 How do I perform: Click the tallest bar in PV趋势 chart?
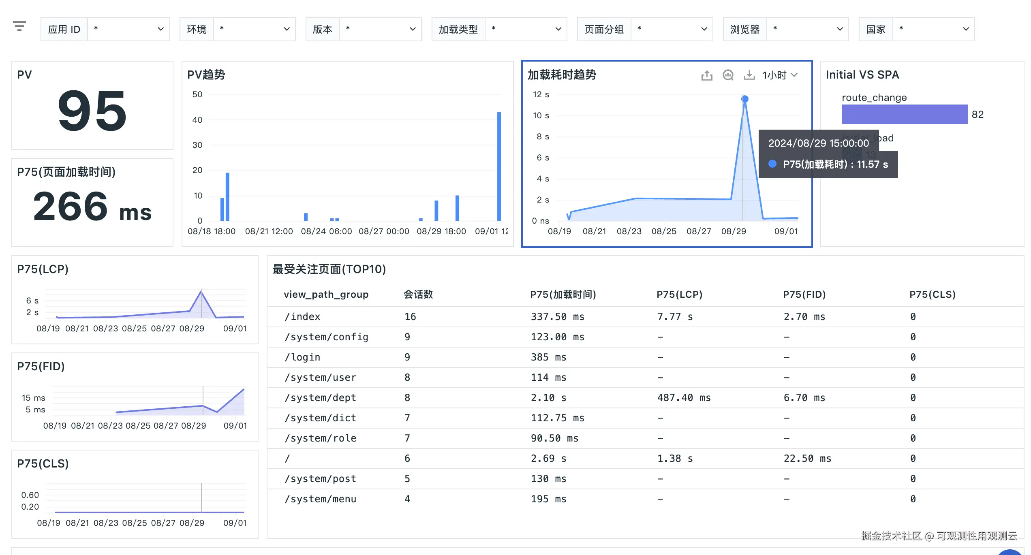[x=499, y=166]
